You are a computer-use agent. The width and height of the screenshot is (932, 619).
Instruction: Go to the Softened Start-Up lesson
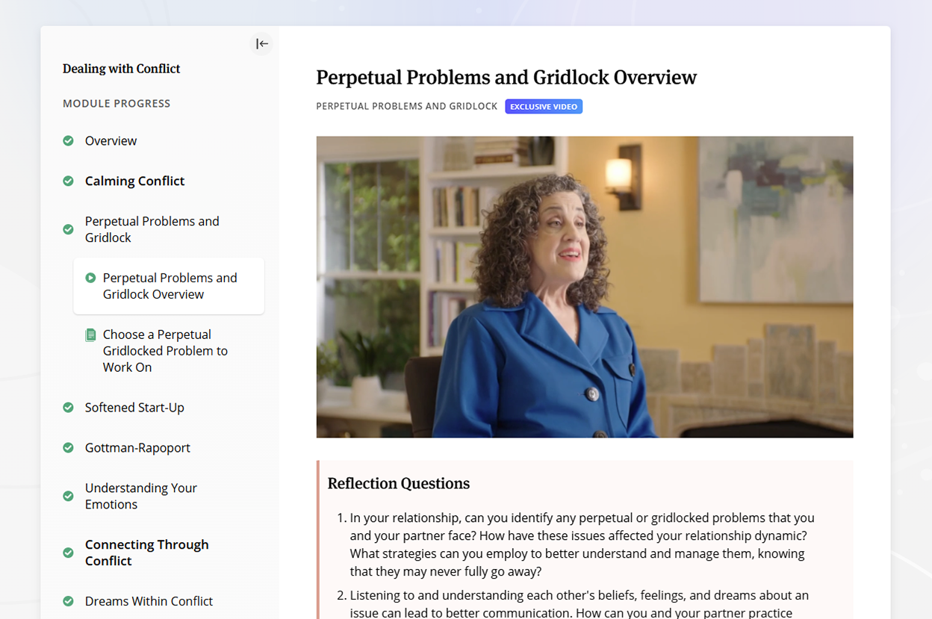pyautogui.click(x=134, y=408)
